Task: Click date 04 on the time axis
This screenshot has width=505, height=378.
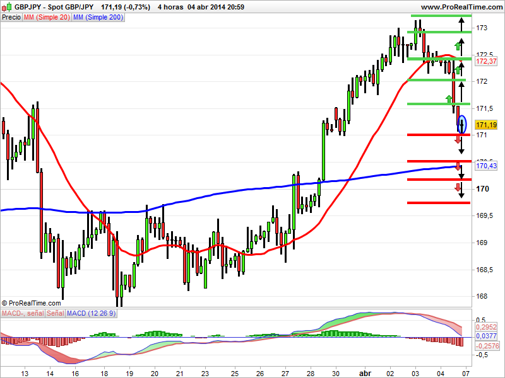Action: click(x=441, y=374)
